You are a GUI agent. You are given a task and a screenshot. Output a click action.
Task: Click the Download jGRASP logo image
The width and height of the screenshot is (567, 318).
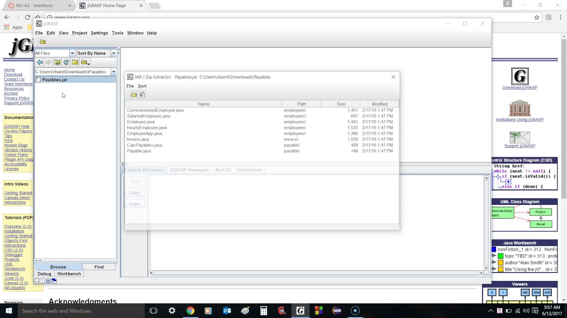520,76
